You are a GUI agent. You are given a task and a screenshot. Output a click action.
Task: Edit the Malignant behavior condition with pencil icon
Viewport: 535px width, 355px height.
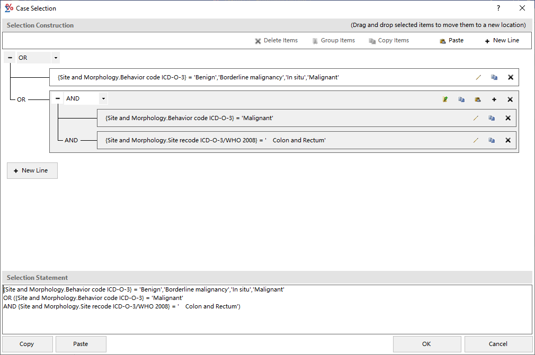[476, 118]
